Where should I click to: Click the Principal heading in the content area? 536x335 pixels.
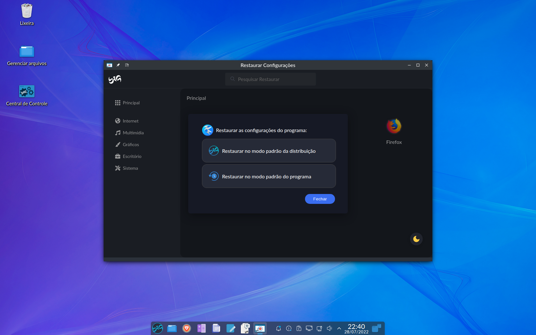coord(196,98)
